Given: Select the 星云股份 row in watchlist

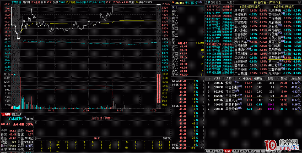Looking at the screenshot, I should click(x=253, y=109).
